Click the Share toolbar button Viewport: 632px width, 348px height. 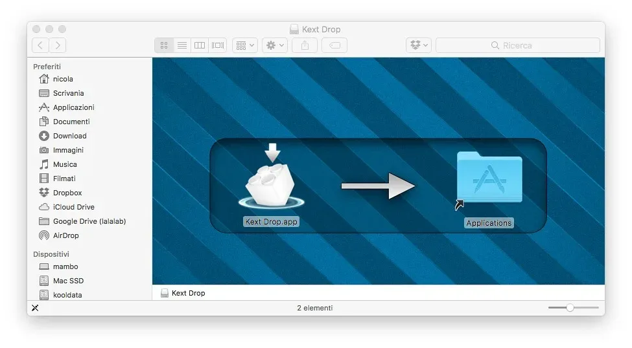305,45
